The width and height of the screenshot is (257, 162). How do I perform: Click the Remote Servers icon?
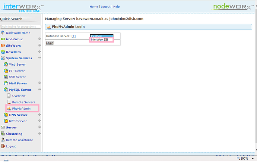(9, 102)
